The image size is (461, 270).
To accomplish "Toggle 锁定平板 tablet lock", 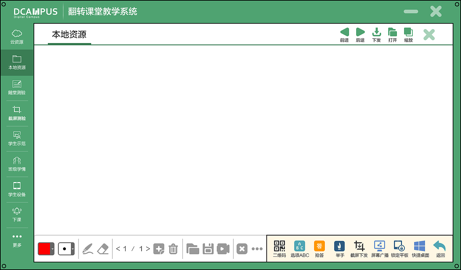I will (399, 248).
